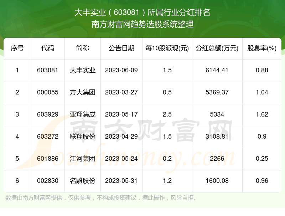
Task: Click per-10-share payout 0.2
Action: coord(167,159)
